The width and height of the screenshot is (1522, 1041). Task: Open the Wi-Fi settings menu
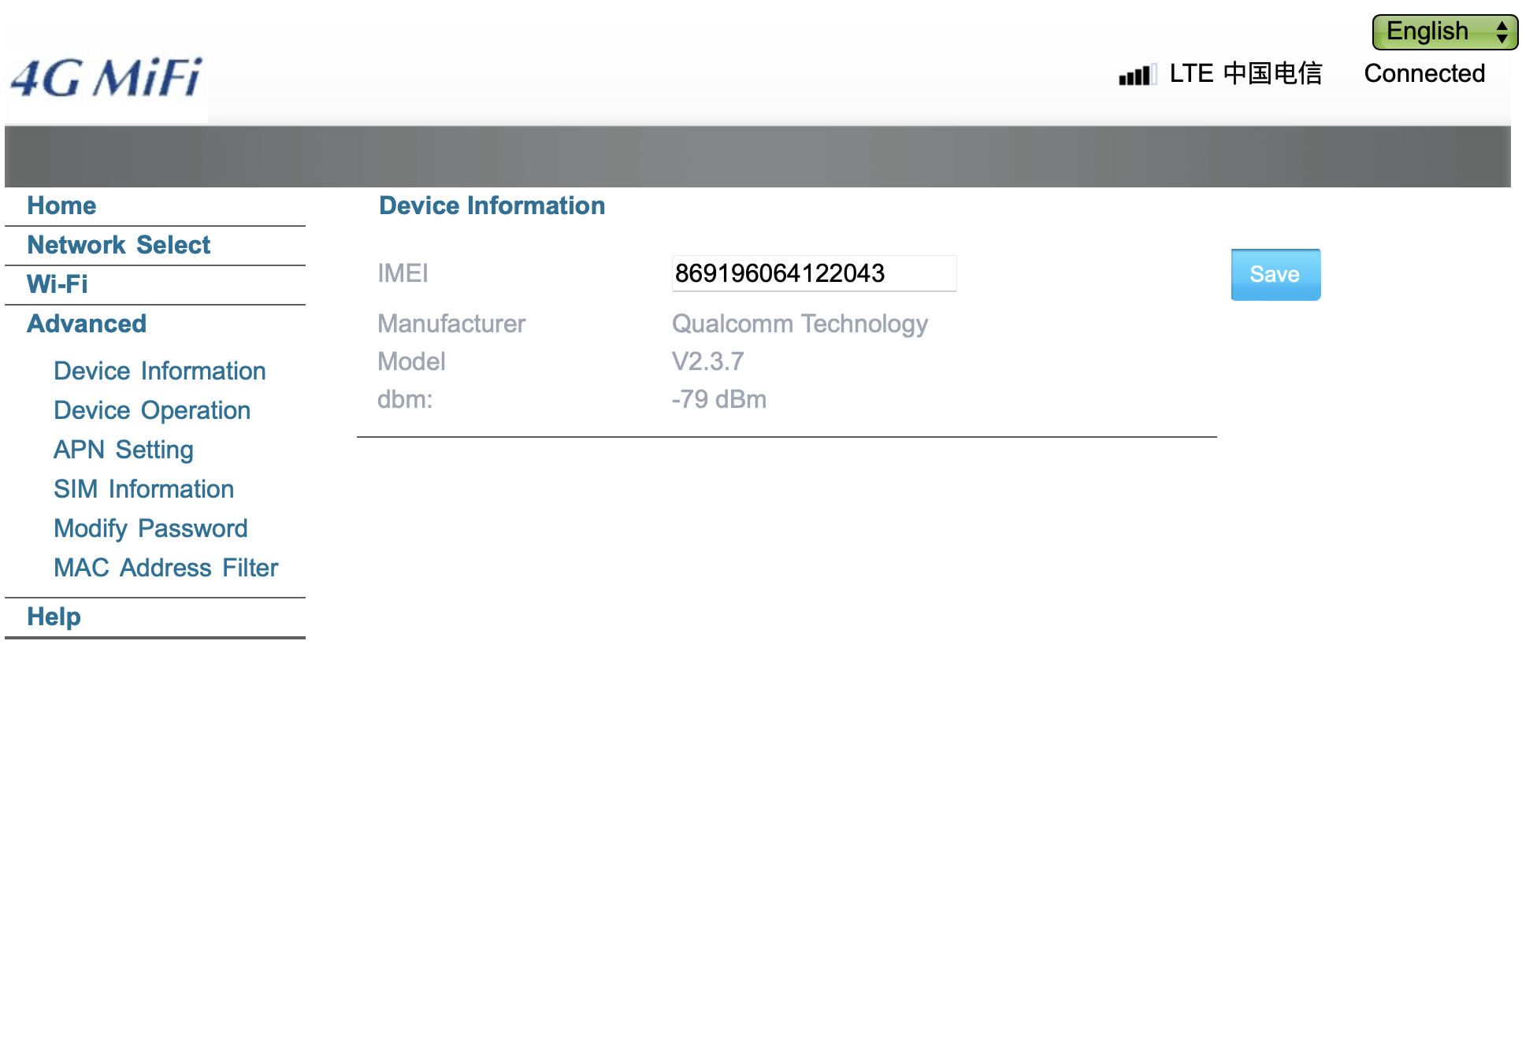57,284
